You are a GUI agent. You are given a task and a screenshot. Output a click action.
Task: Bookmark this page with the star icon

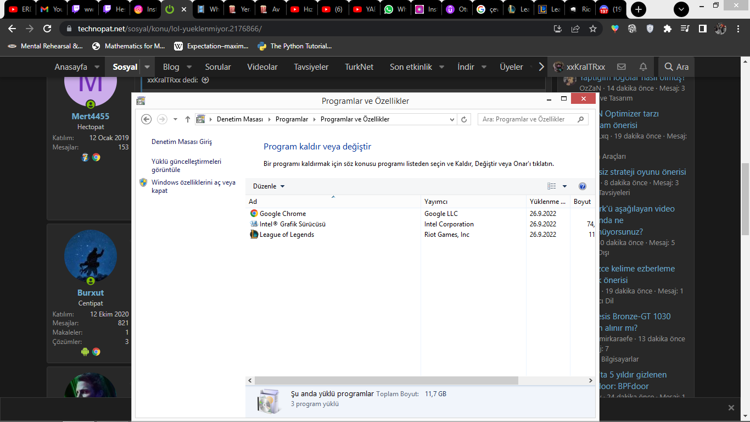click(593, 29)
